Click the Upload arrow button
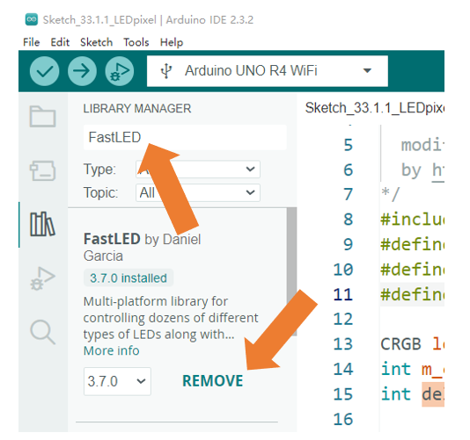 pyautogui.click(x=82, y=71)
